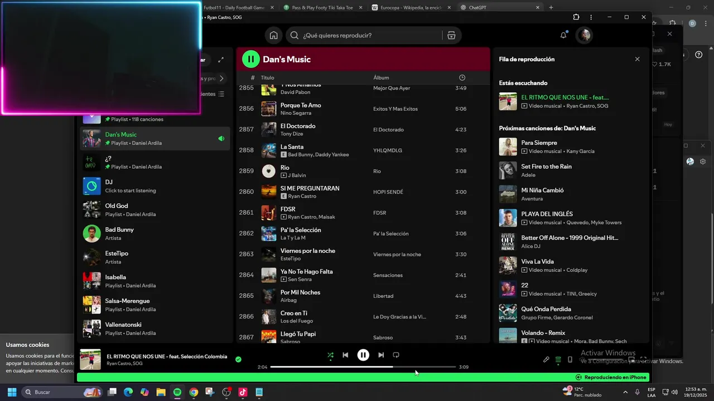714x401 pixels.
Task: Open Ryan Castro, Maisak artist link under FDSR
Action: click(312, 217)
